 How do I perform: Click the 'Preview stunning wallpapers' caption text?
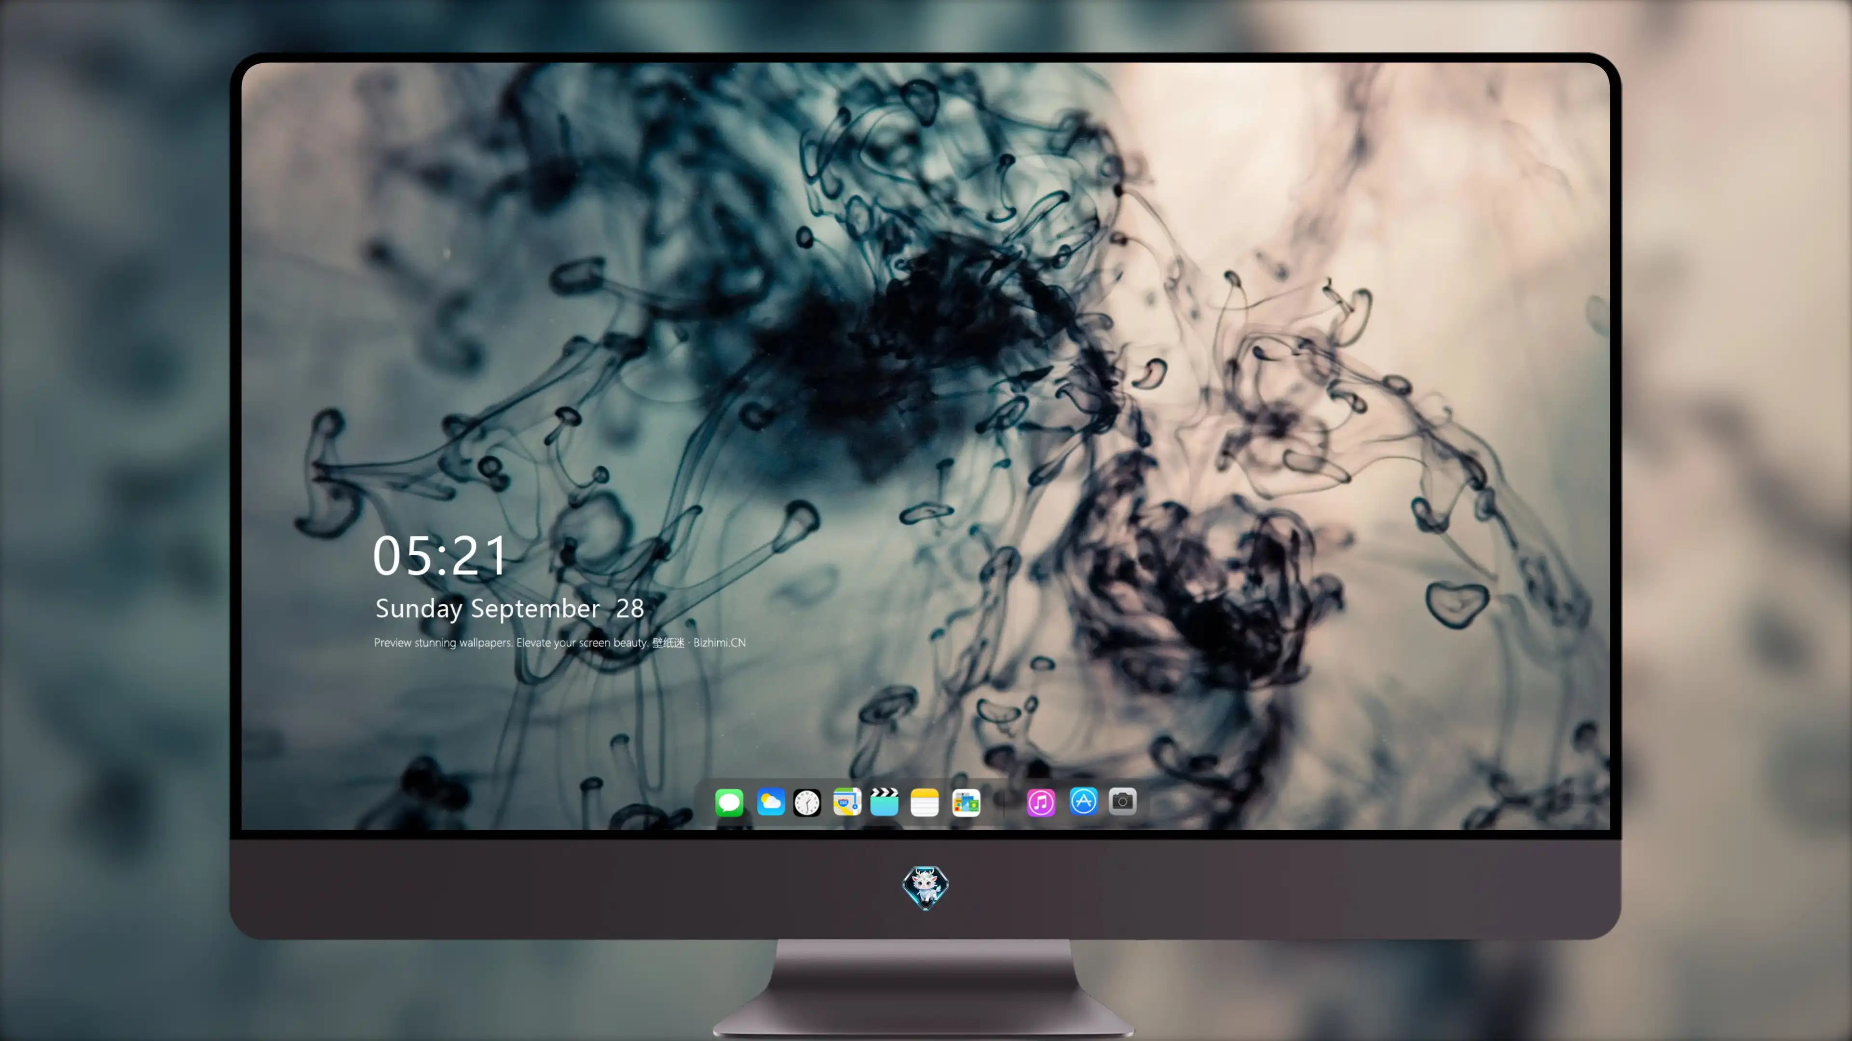tap(559, 642)
